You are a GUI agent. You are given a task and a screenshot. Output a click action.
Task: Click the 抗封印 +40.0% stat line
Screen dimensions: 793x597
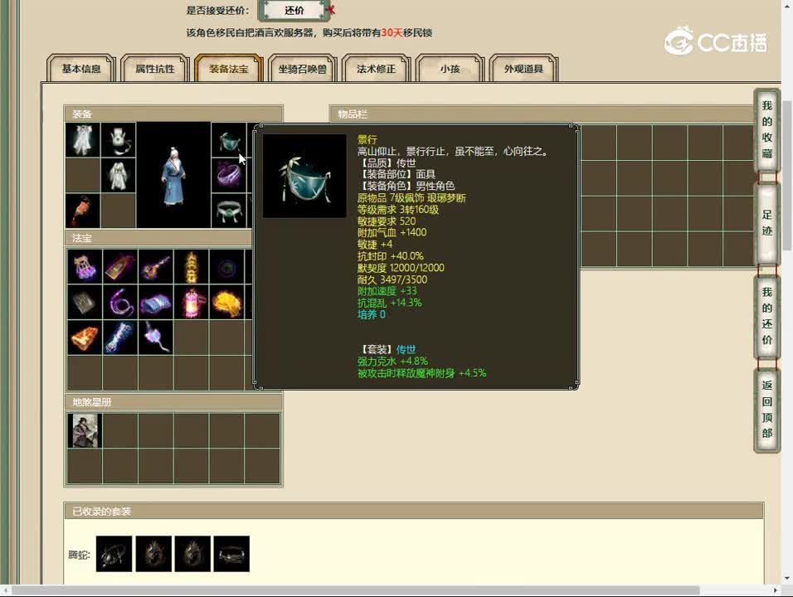tap(391, 255)
